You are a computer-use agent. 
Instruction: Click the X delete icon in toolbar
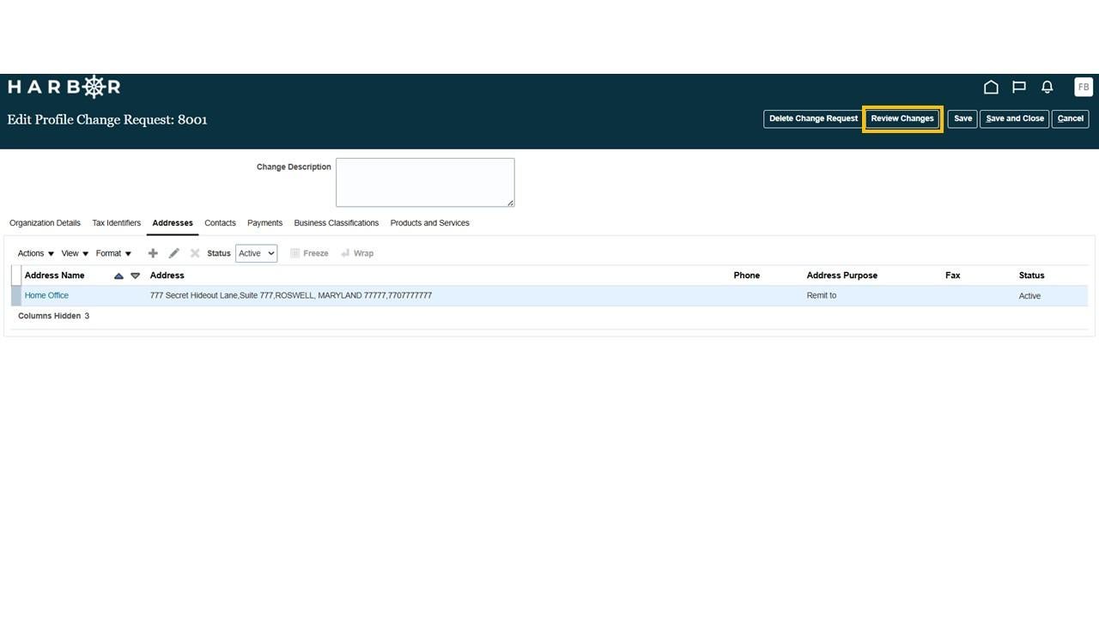point(195,253)
